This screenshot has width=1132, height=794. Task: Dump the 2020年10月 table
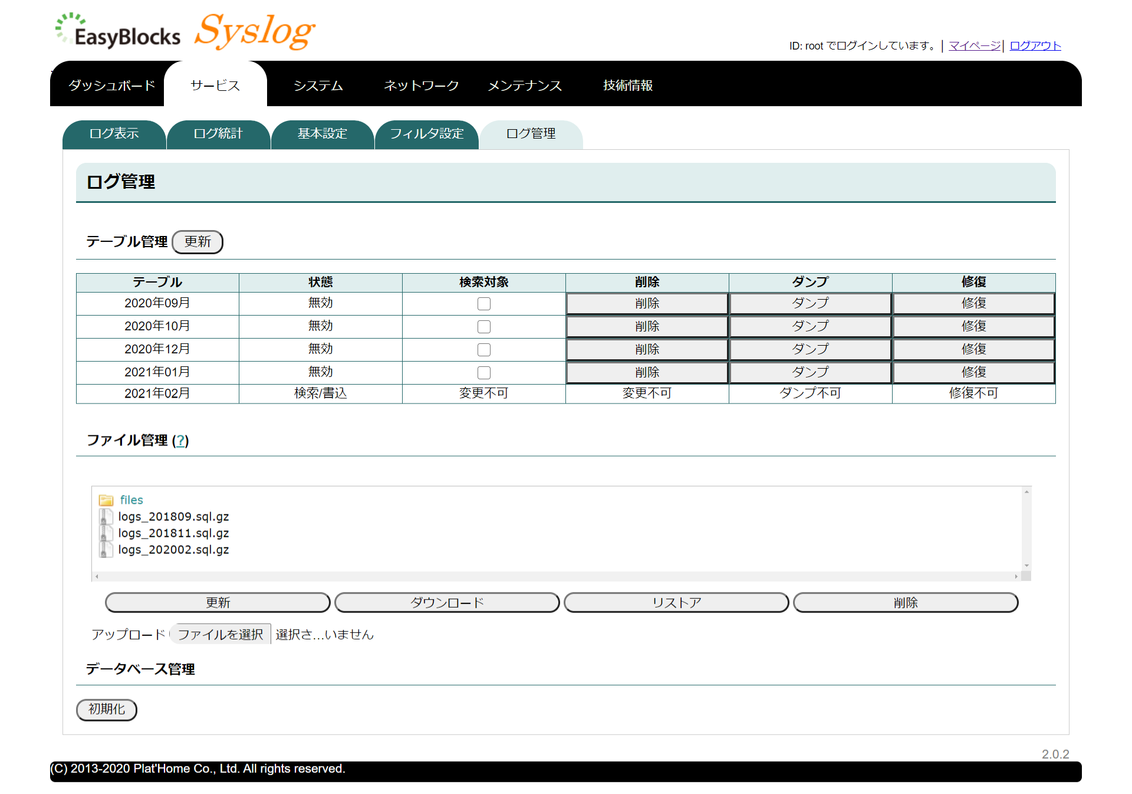point(810,327)
